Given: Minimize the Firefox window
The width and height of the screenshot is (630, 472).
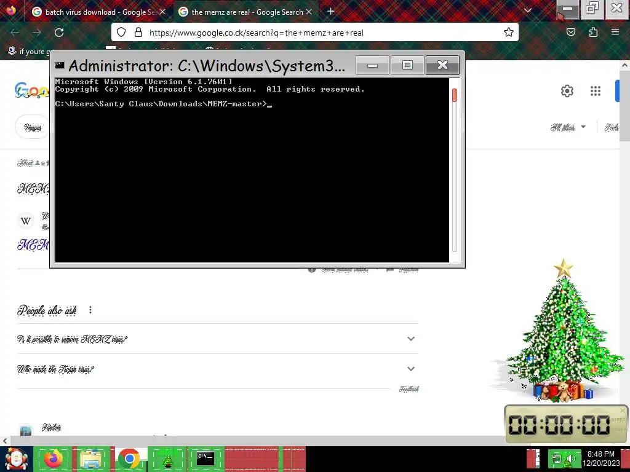Looking at the screenshot, I should pos(567,9).
